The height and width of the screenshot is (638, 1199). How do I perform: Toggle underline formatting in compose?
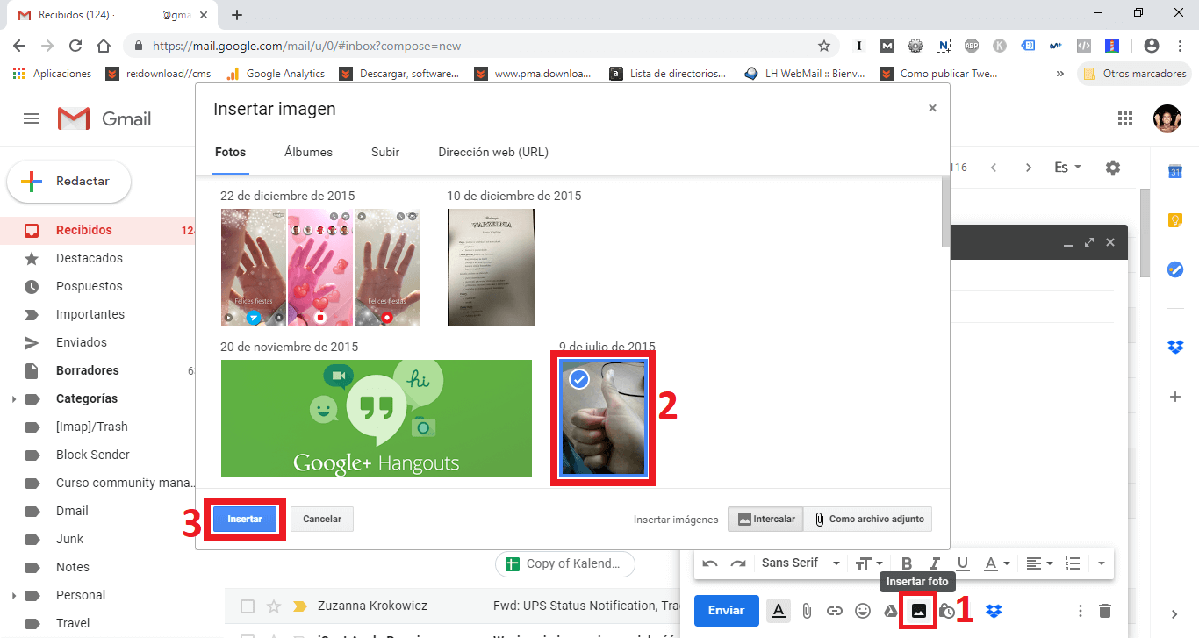pyautogui.click(x=963, y=563)
